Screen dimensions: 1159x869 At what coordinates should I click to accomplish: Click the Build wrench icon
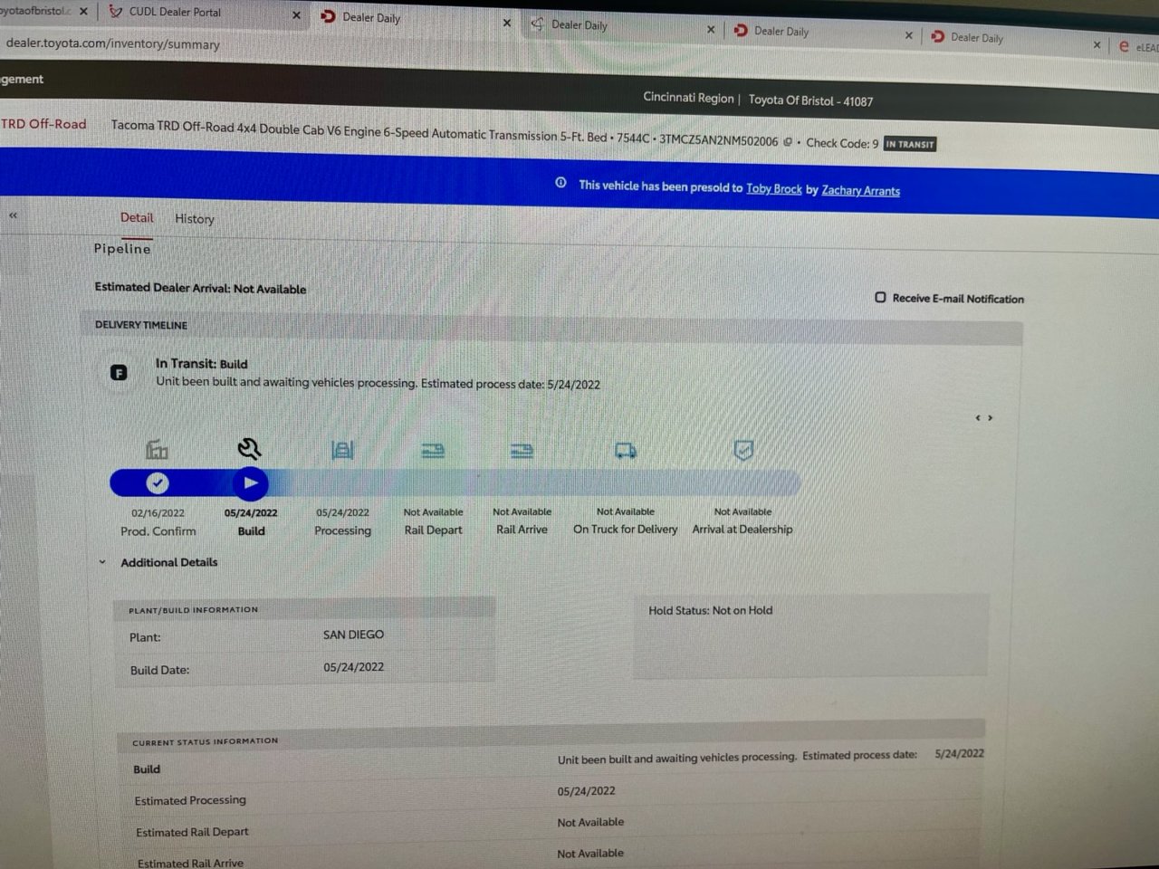click(249, 448)
